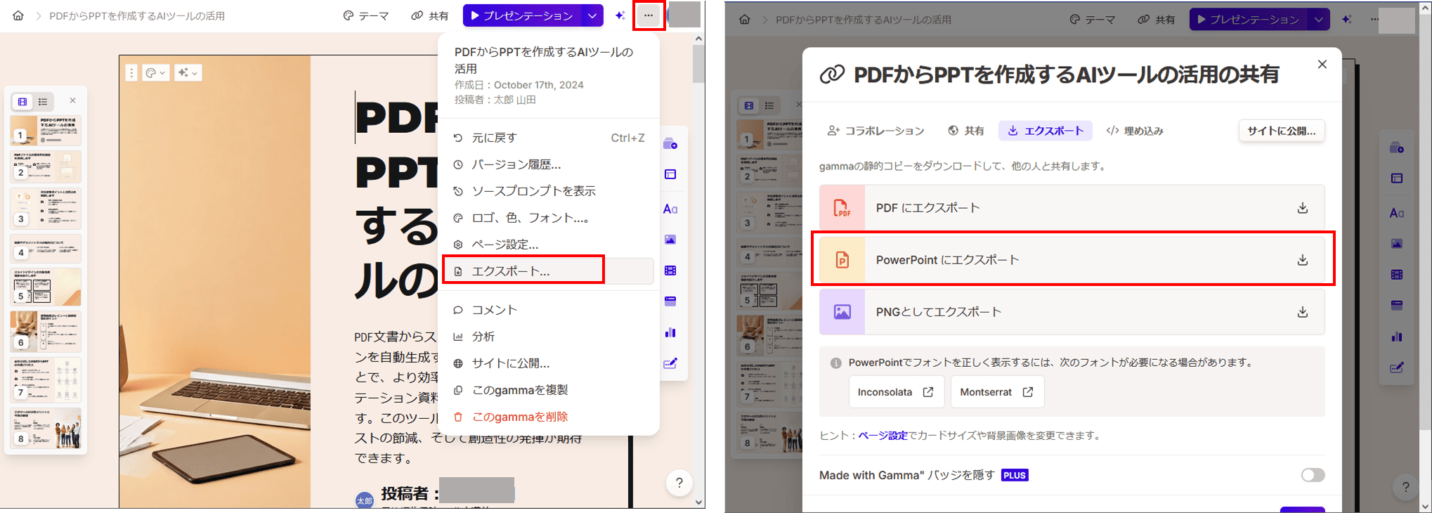This screenshot has height=513, width=1432.
Task: Open slide 8 thumbnail in left window
Action: point(46,429)
